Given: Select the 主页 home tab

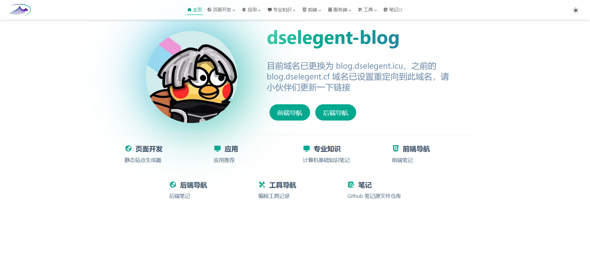Looking at the screenshot, I should tap(195, 10).
